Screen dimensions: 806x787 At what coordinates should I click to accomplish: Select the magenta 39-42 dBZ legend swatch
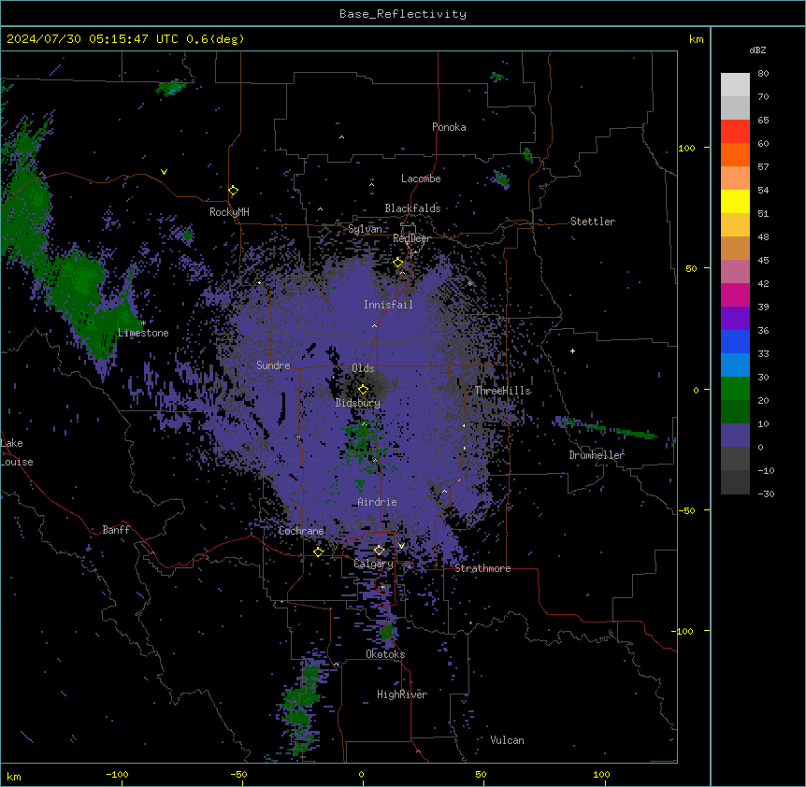(735, 294)
